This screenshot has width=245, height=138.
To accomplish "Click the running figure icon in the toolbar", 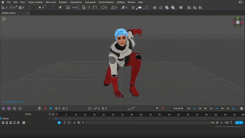I will click(x=123, y=8).
